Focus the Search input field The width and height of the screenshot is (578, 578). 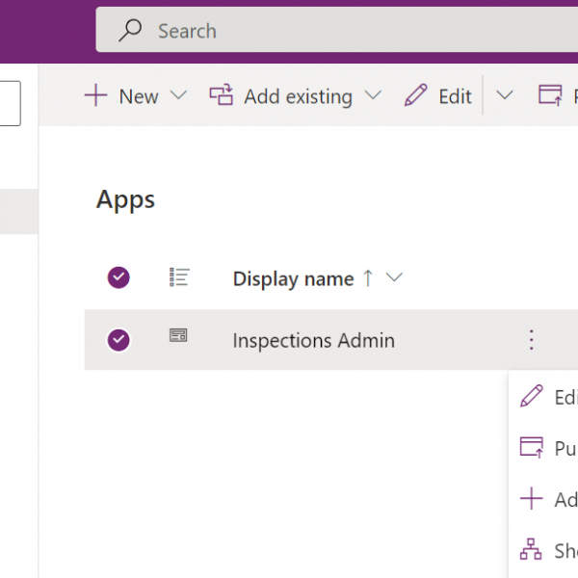(x=336, y=30)
